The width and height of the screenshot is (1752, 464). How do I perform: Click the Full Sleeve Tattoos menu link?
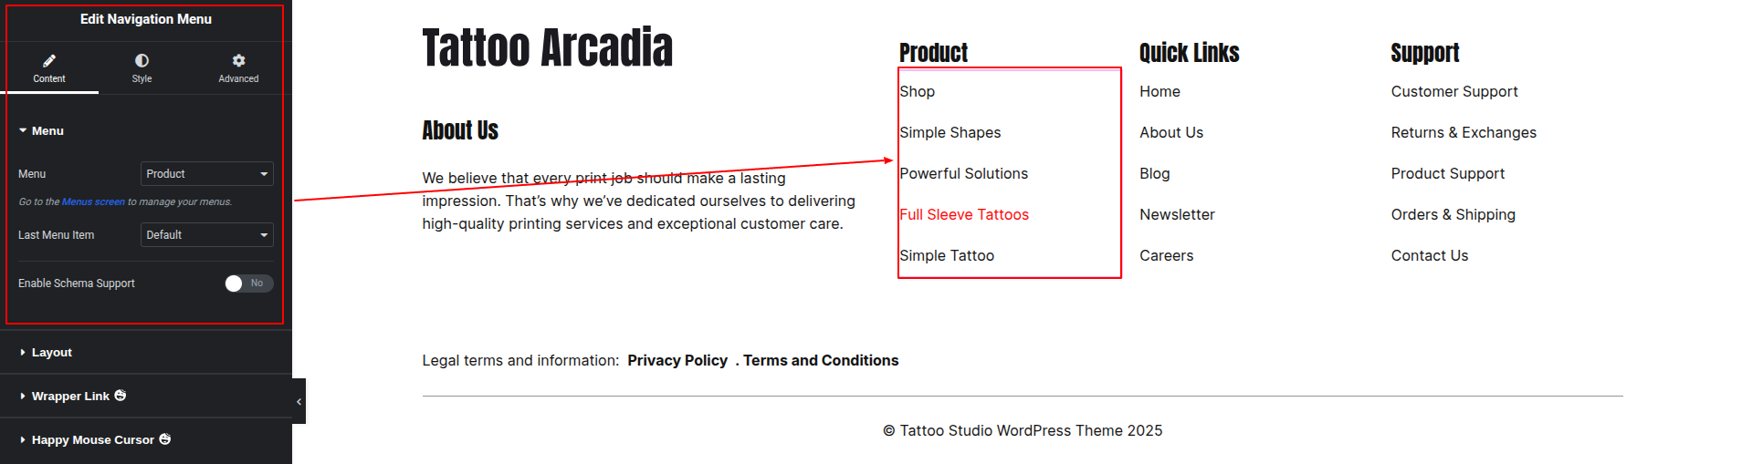pyautogui.click(x=963, y=215)
